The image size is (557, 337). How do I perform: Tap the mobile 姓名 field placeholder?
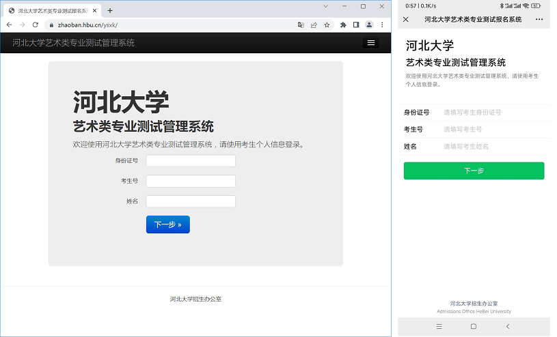[x=466, y=147]
